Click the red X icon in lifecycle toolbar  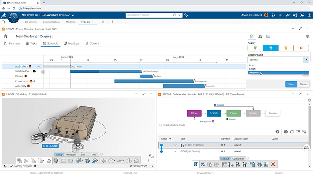point(273,165)
